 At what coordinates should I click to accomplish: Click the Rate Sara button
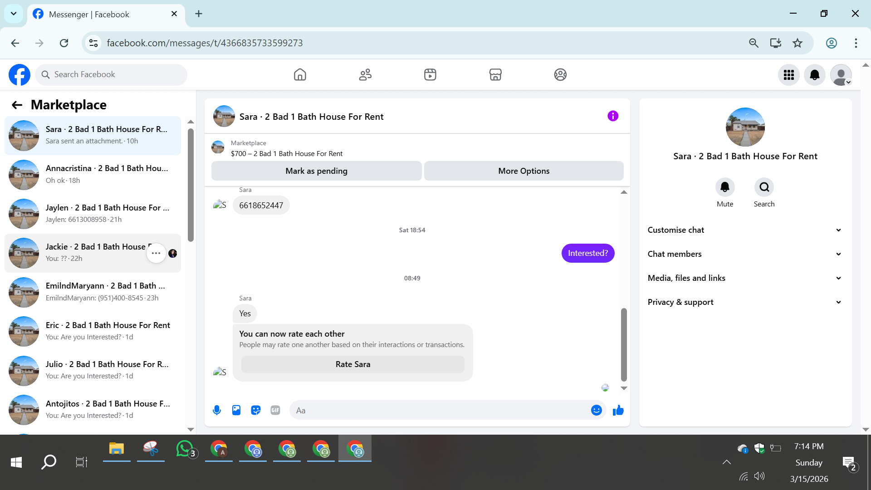point(353,364)
